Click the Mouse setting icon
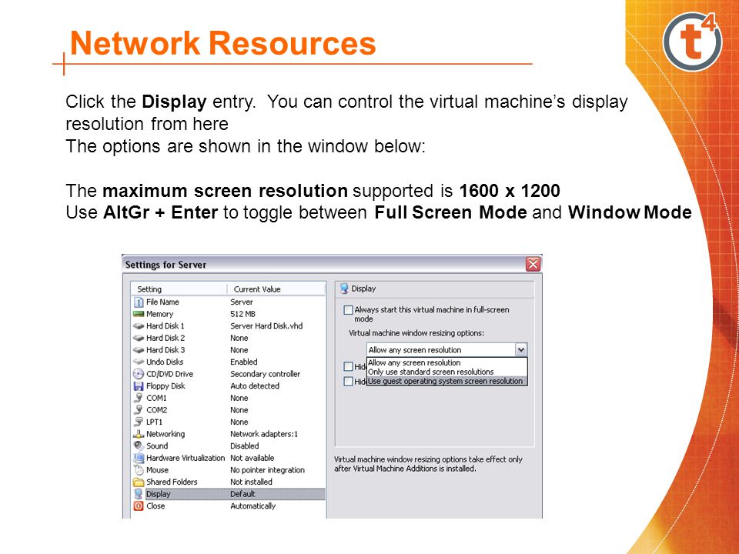The image size is (739, 554). coord(139,470)
